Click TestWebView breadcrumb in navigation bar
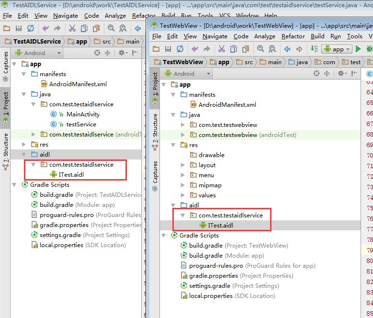This screenshot has width=373, height=318. tap(179, 62)
